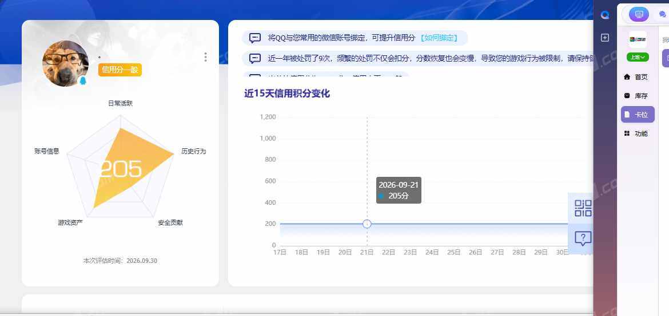Click the 2026-09-21 205分 tooltip

click(x=399, y=191)
